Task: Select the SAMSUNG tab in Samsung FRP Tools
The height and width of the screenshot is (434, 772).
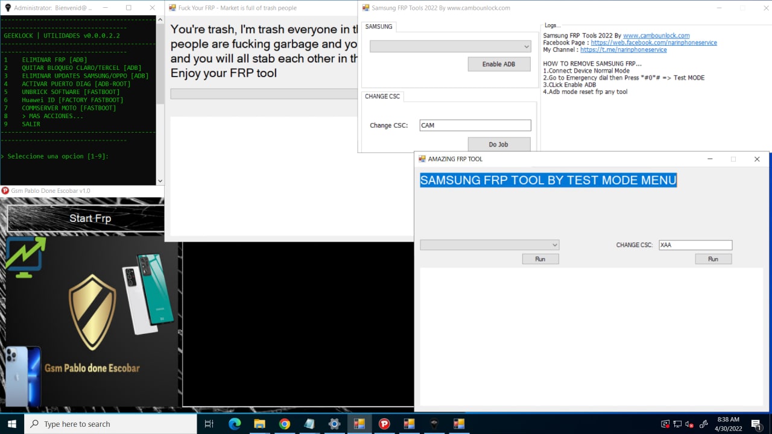Action: [x=379, y=27]
